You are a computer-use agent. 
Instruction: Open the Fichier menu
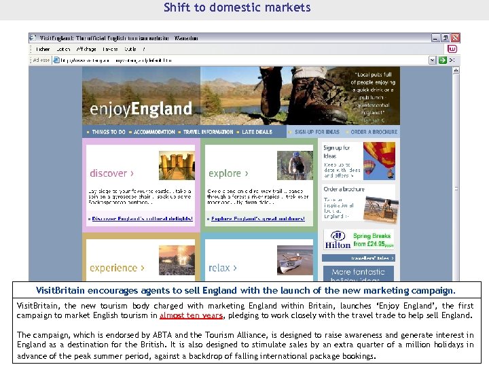(x=43, y=49)
